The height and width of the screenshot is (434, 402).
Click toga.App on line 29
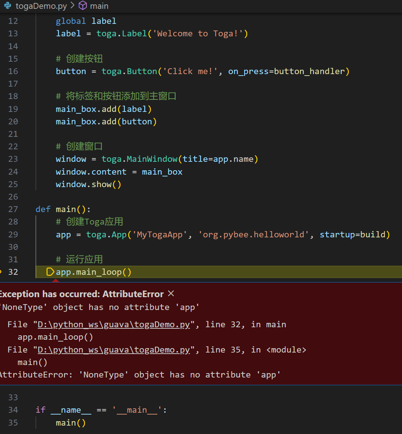(107, 234)
